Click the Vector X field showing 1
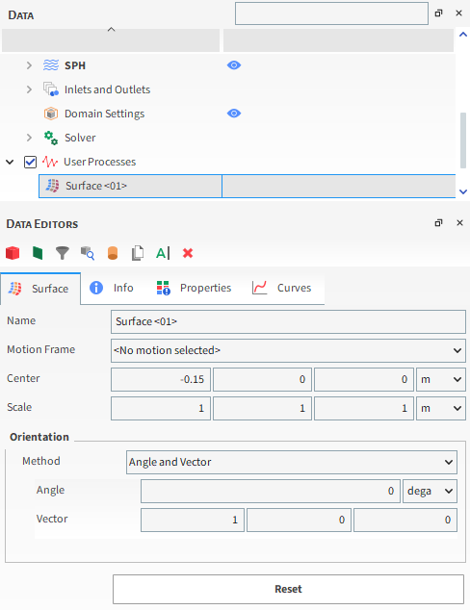Screen dimensions: 470x610 point(193,520)
